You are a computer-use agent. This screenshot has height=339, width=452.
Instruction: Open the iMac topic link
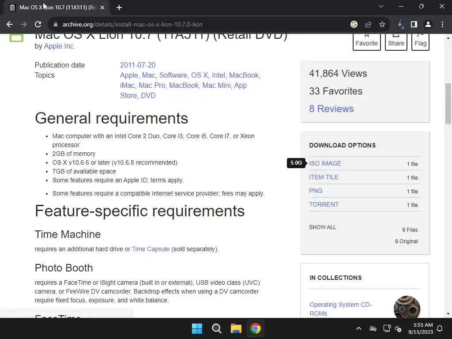coord(127,86)
